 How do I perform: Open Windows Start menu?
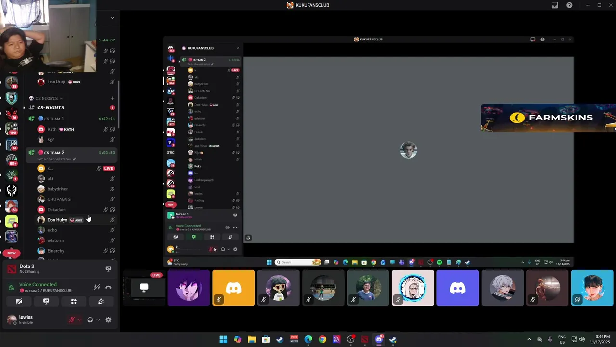click(223, 339)
